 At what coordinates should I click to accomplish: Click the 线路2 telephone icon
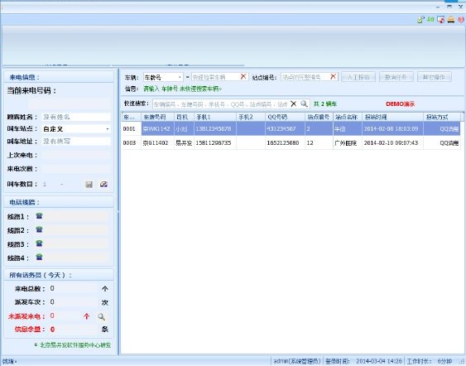(39, 230)
